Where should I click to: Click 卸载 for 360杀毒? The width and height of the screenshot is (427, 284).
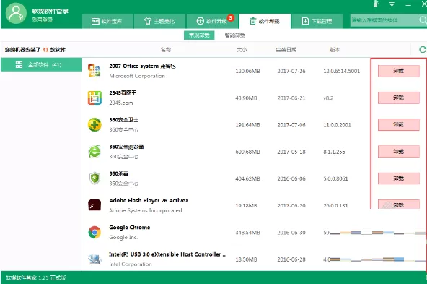click(x=398, y=178)
